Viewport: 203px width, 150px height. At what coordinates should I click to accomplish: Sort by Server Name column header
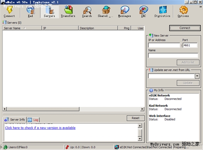[x=22, y=28]
